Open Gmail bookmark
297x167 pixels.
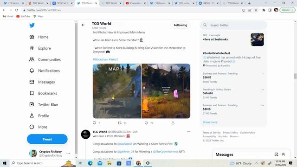8,16
